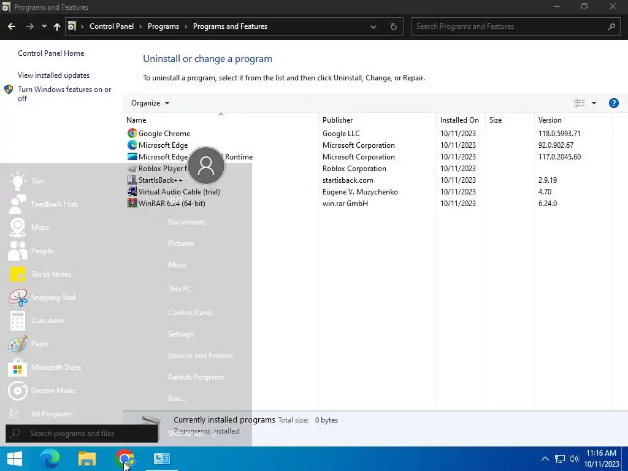Click the taskbar clock and date
Image resolution: width=628 pixels, height=471 pixels.
point(601,459)
